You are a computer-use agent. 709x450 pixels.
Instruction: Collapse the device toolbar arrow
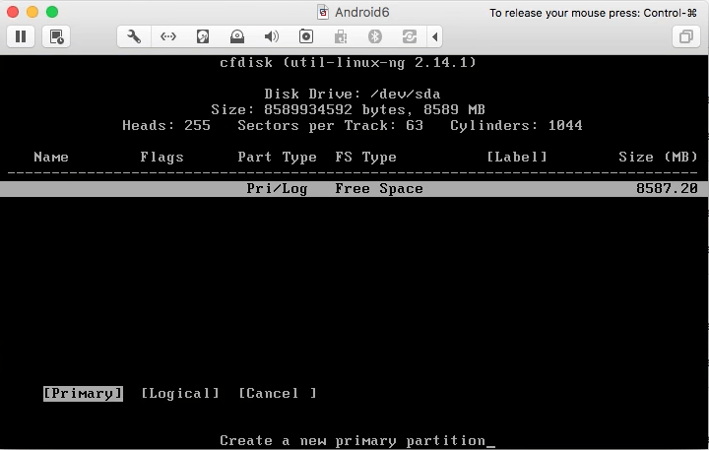click(x=435, y=36)
